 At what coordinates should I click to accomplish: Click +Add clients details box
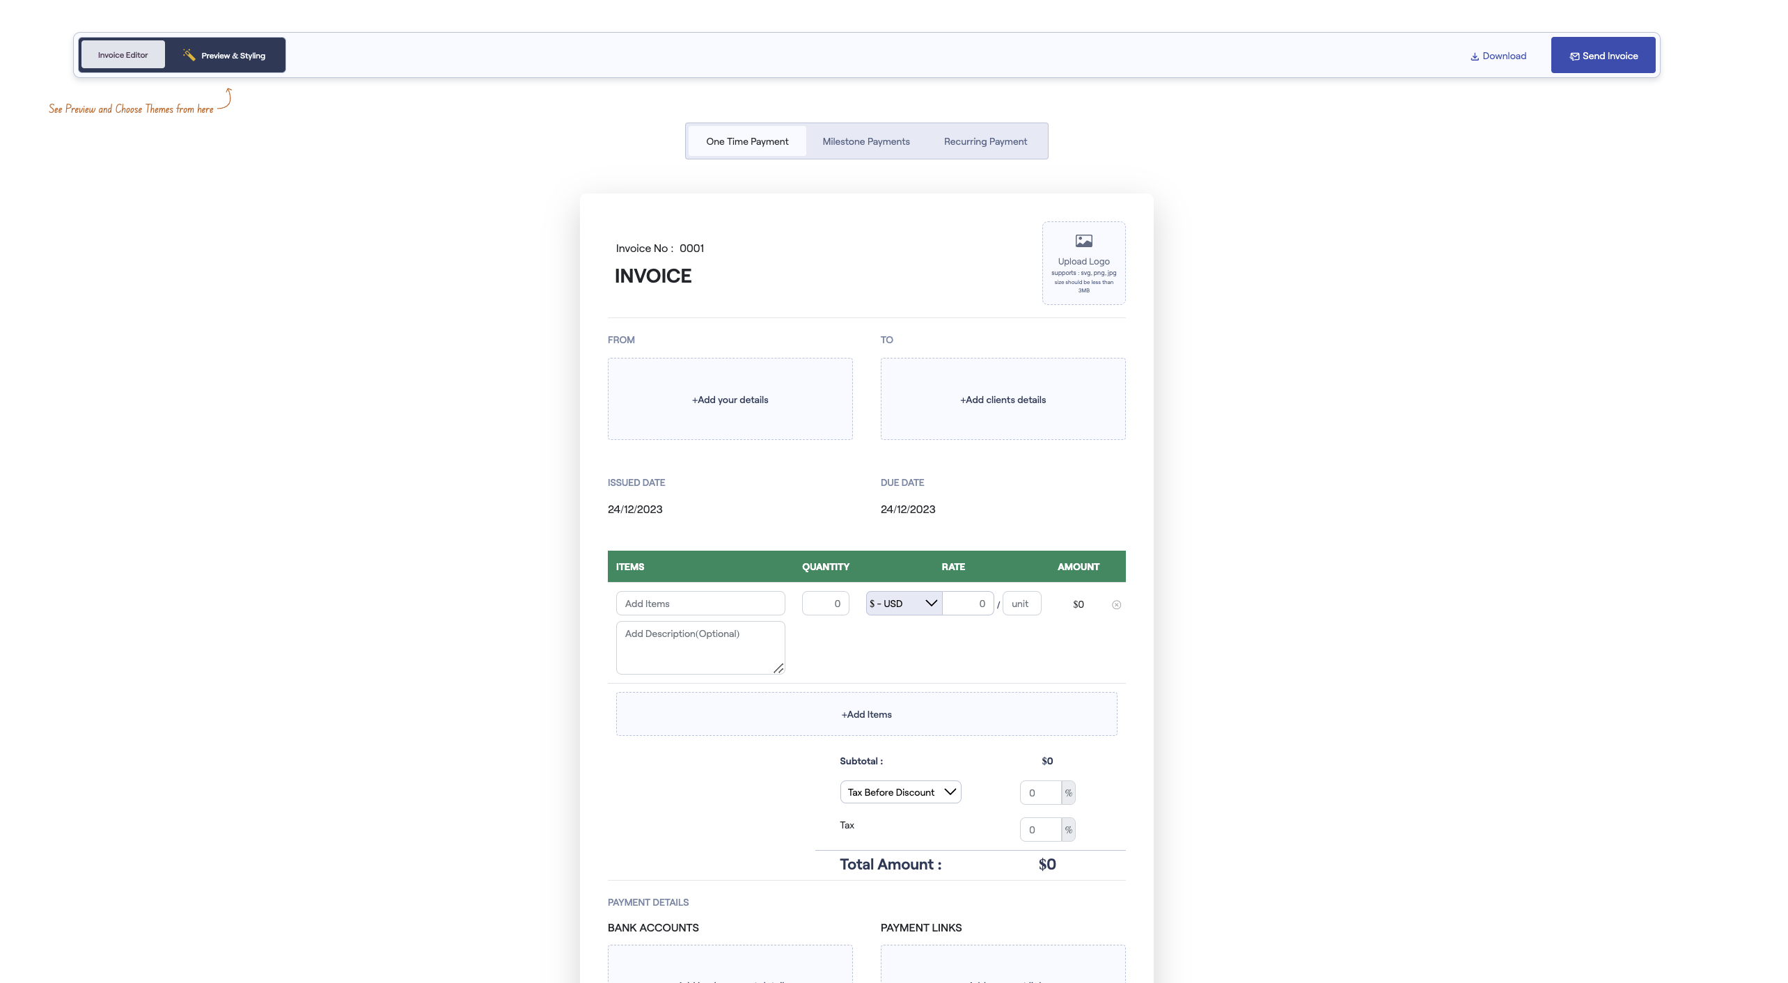pos(1002,399)
